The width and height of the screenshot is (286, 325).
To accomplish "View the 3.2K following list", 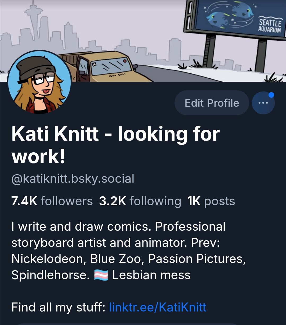I will 140,201.
